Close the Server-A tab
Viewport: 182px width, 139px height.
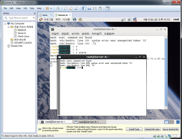[70, 15]
